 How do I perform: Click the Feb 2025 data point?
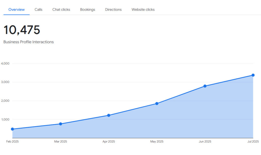(x=12, y=129)
